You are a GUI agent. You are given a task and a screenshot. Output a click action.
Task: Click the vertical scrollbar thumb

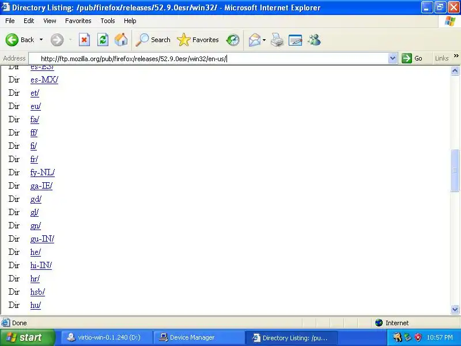[455, 170]
